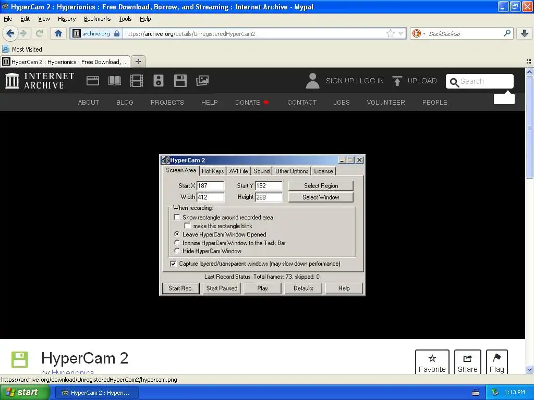This screenshot has width=534, height=400.
Task: Click the Flag button
Action: [x=496, y=362]
